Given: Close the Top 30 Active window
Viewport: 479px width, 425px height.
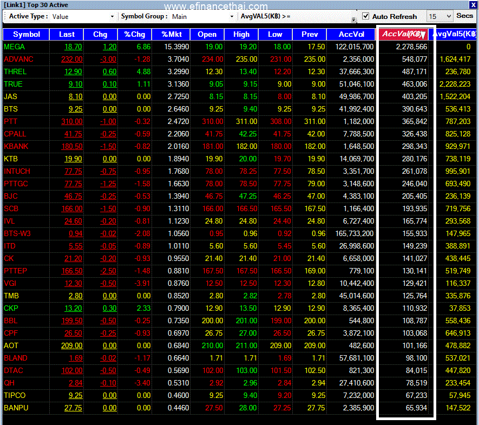Looking at the screenshot, I should point(473,5).
